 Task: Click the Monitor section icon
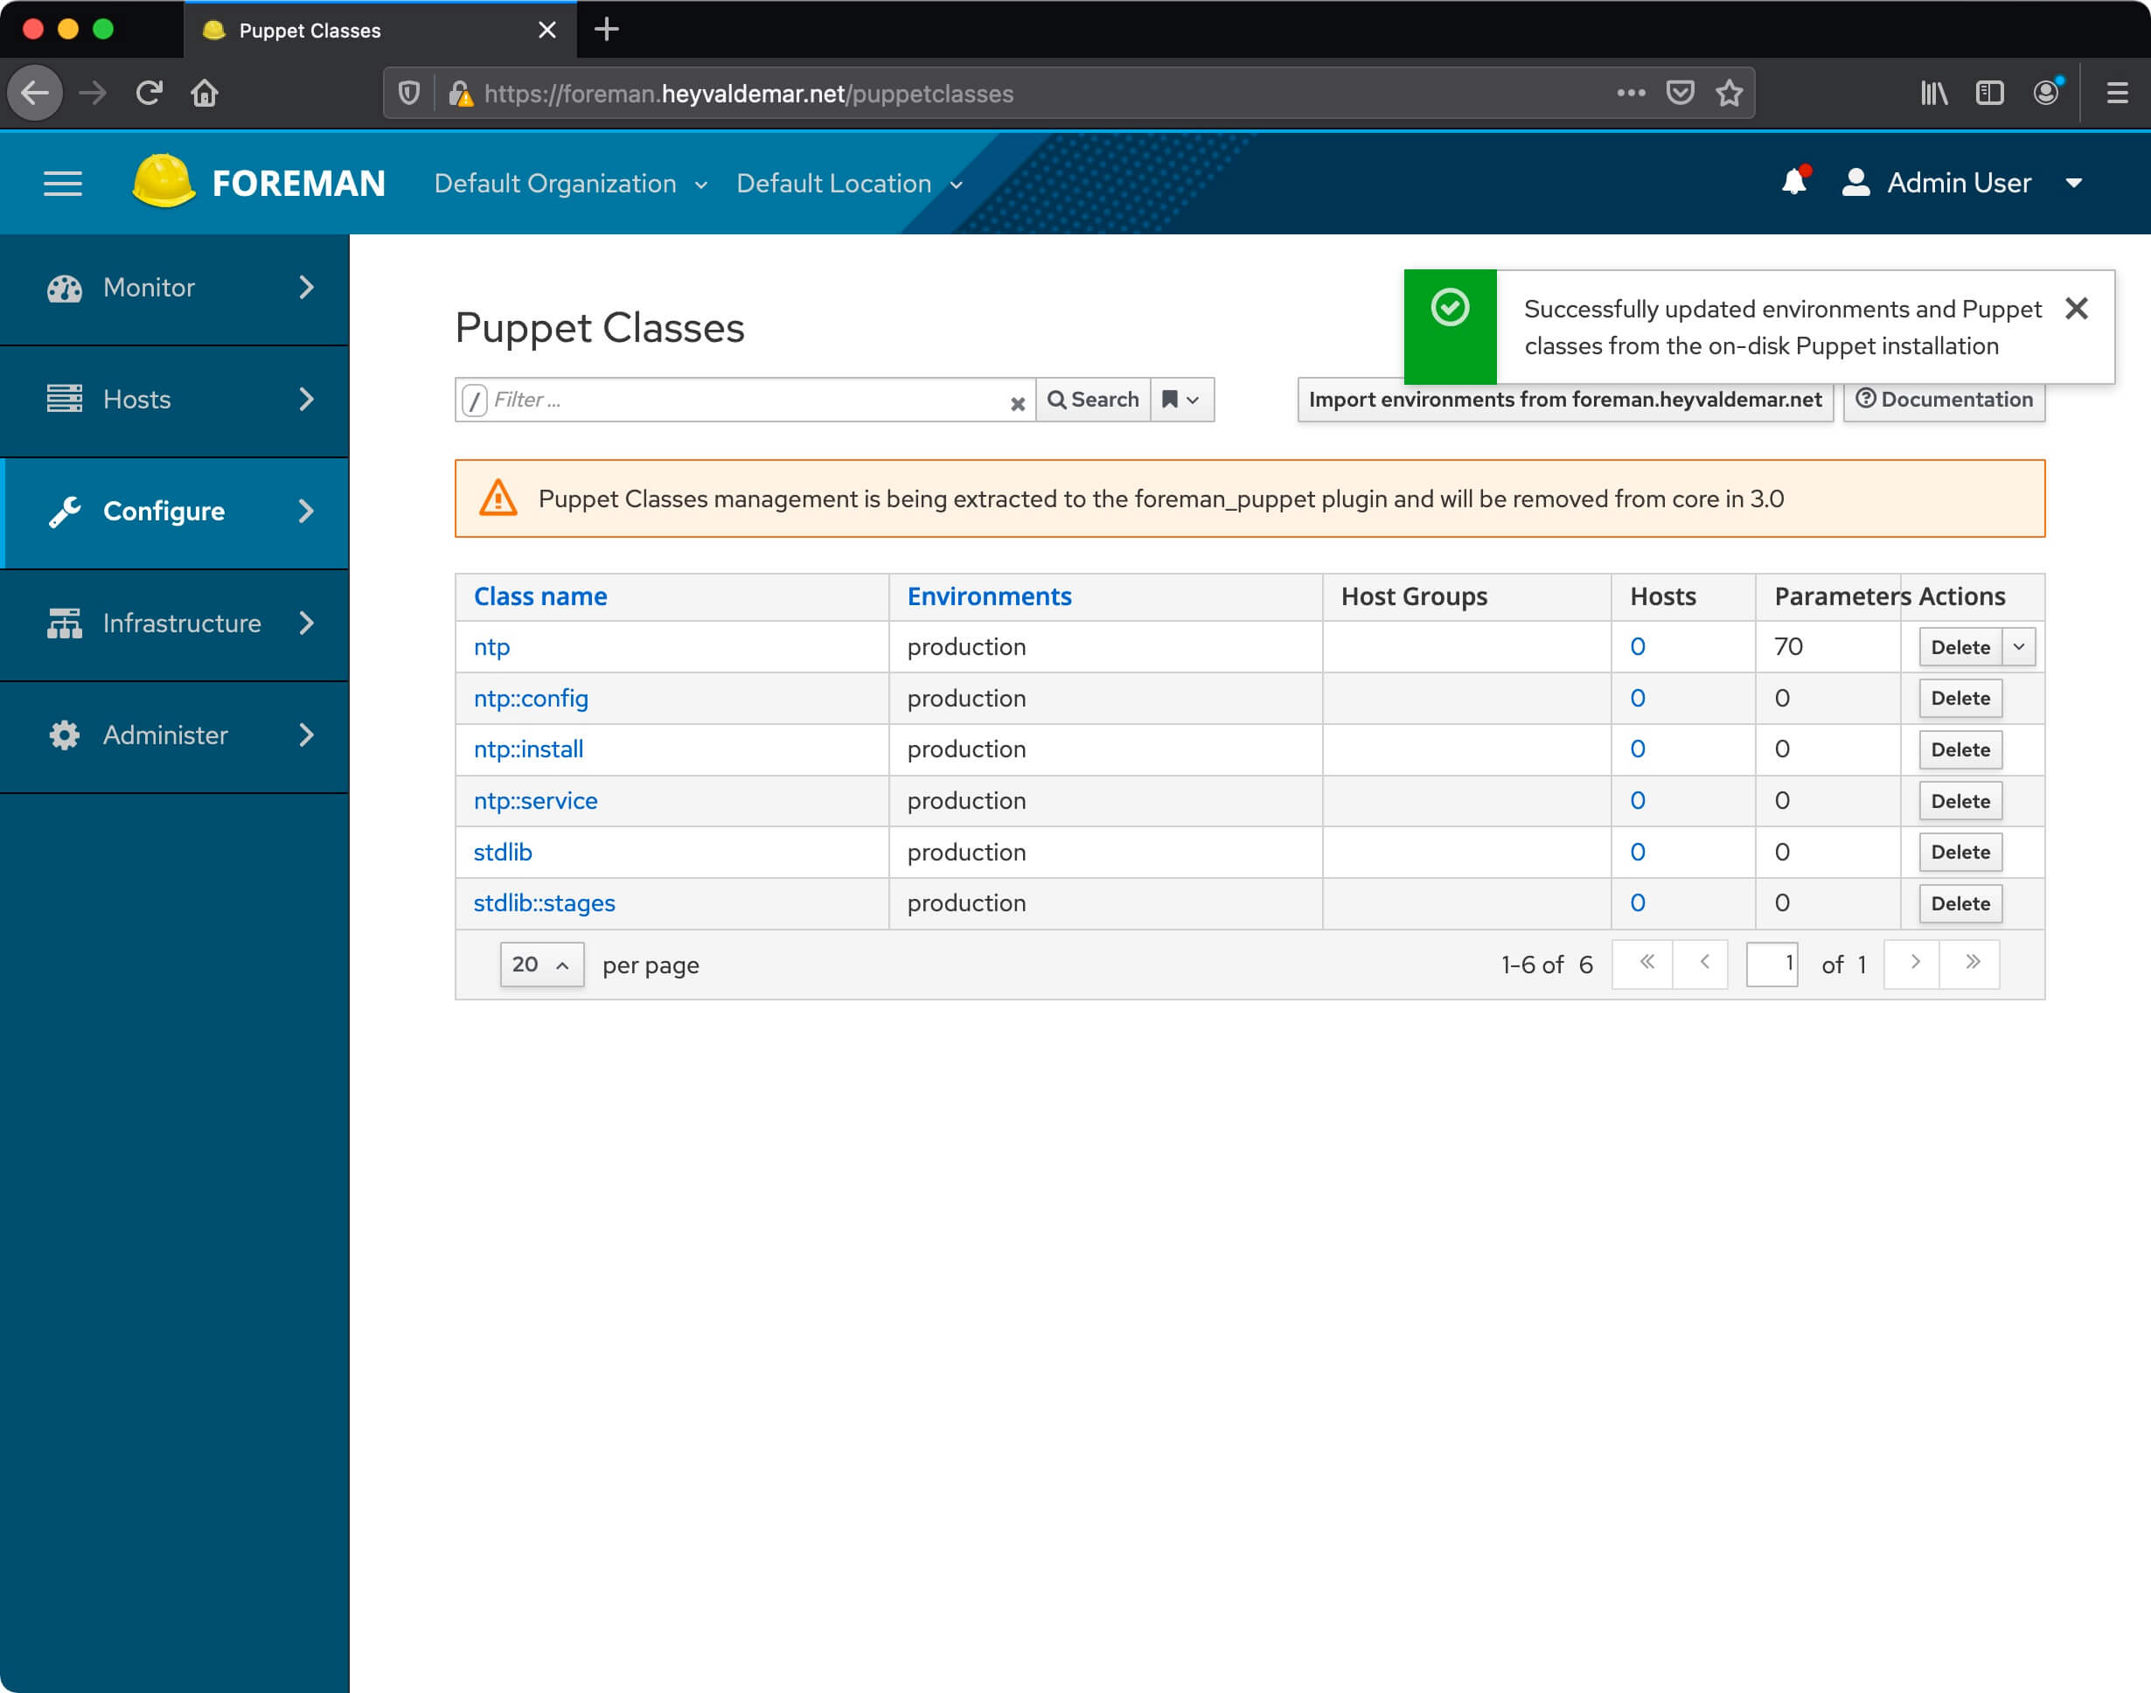pyautogui.click(x=65, y=288)
